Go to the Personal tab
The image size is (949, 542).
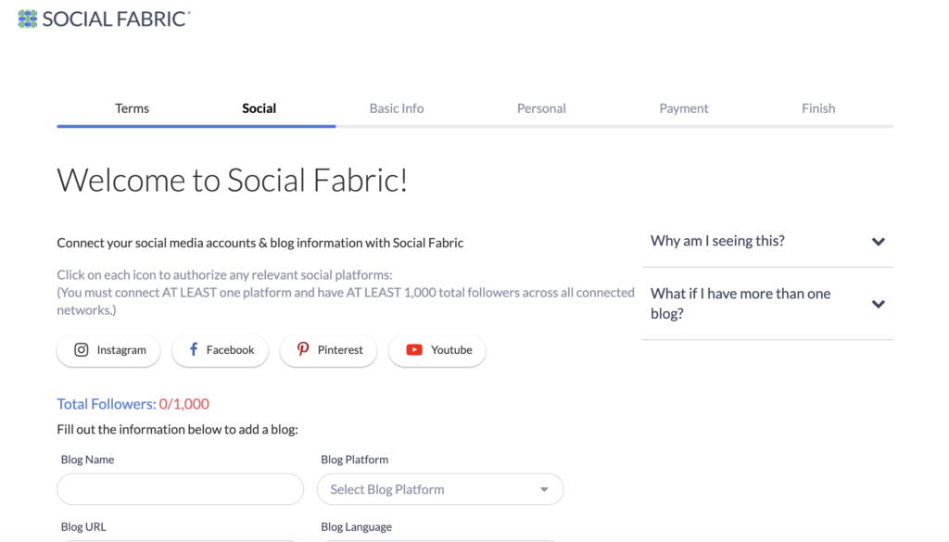pos(541,108)
